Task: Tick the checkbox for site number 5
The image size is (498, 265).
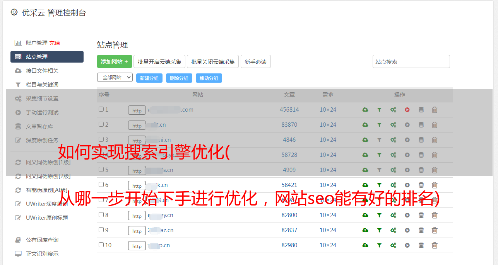Action: [x=101, y=170]
